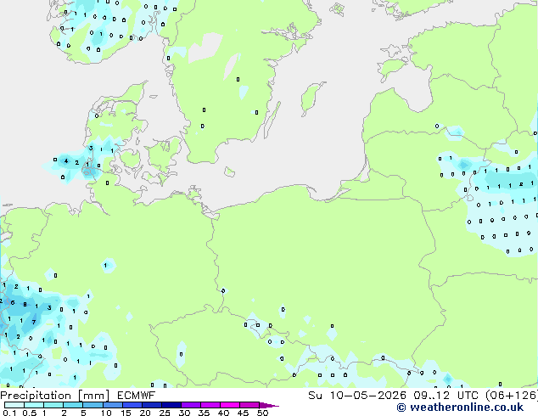This screenshot has width=538, height=416.
Task: Click the "0.1" legend scale label
Action: 10,413
